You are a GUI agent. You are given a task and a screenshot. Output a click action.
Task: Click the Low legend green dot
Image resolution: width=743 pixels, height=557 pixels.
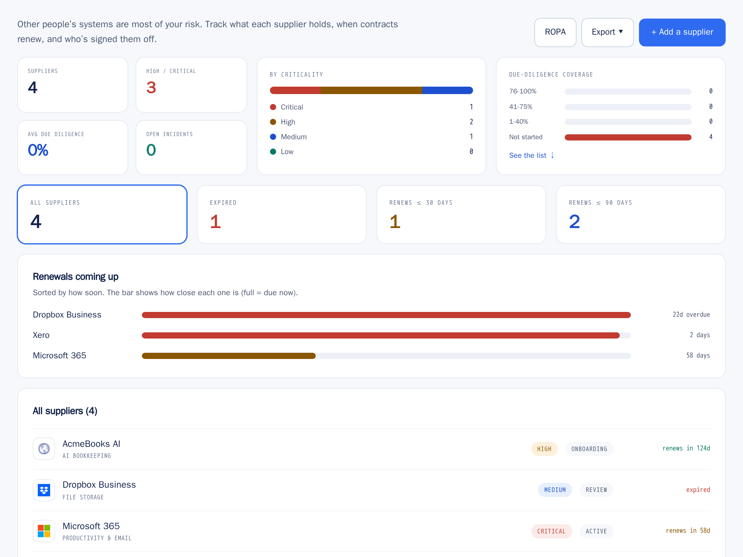point(273,151)
